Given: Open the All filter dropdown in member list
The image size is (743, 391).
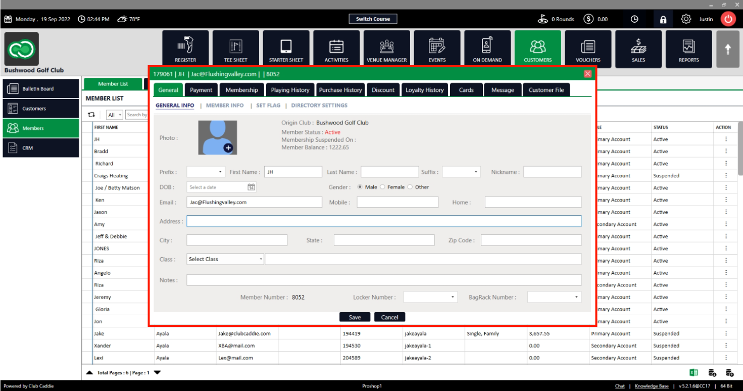Looking at the screenshot, I should click(115, 115).
